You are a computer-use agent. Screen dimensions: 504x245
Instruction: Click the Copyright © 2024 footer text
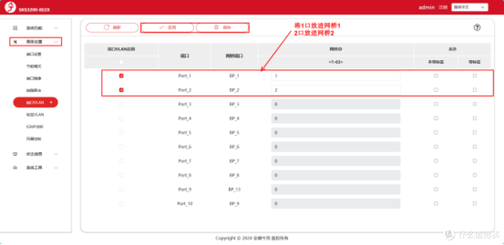pyautogui.click(x=252, y=238)
